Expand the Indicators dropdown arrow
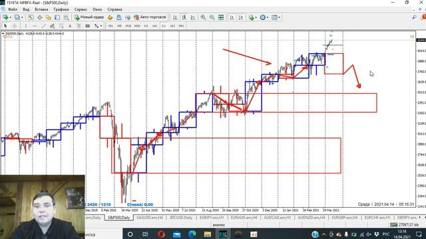This screenshot has height=239, width=426. (256, 18)
